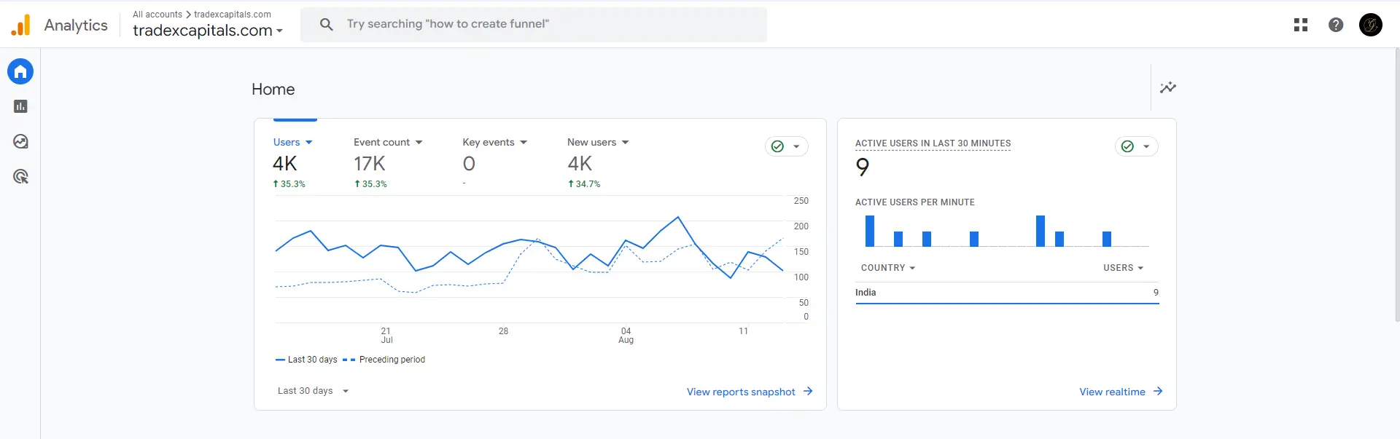The width and height of the screenshot is (1400, 439).
Task: Expand the tradexcapitals.com property selector
Action: click(x=207, y=31)
